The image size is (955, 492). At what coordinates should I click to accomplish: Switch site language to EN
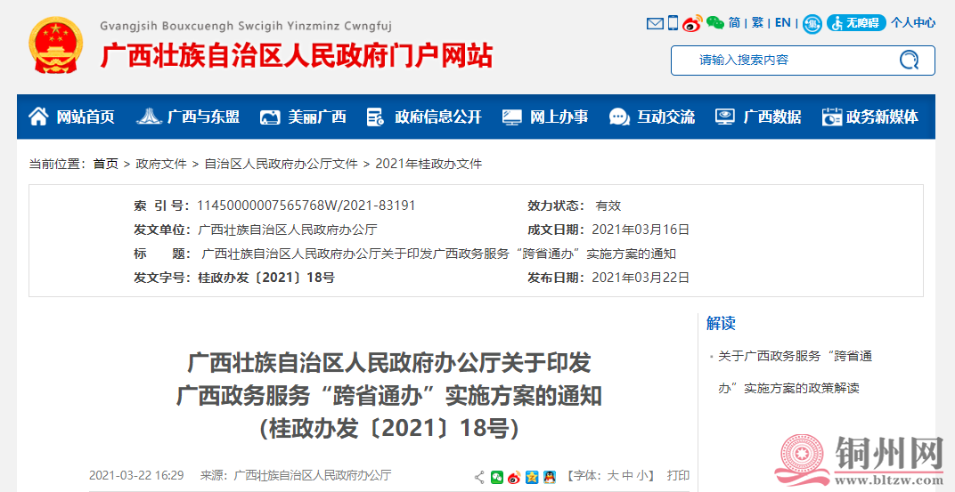tap(782, 23)
